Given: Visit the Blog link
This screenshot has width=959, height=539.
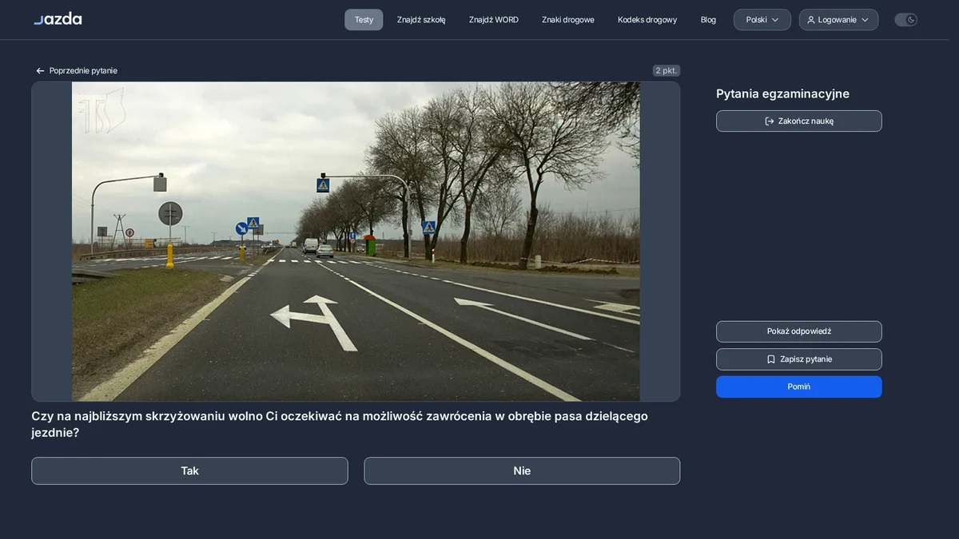Looking at the screenshot, I should [708, 20].
